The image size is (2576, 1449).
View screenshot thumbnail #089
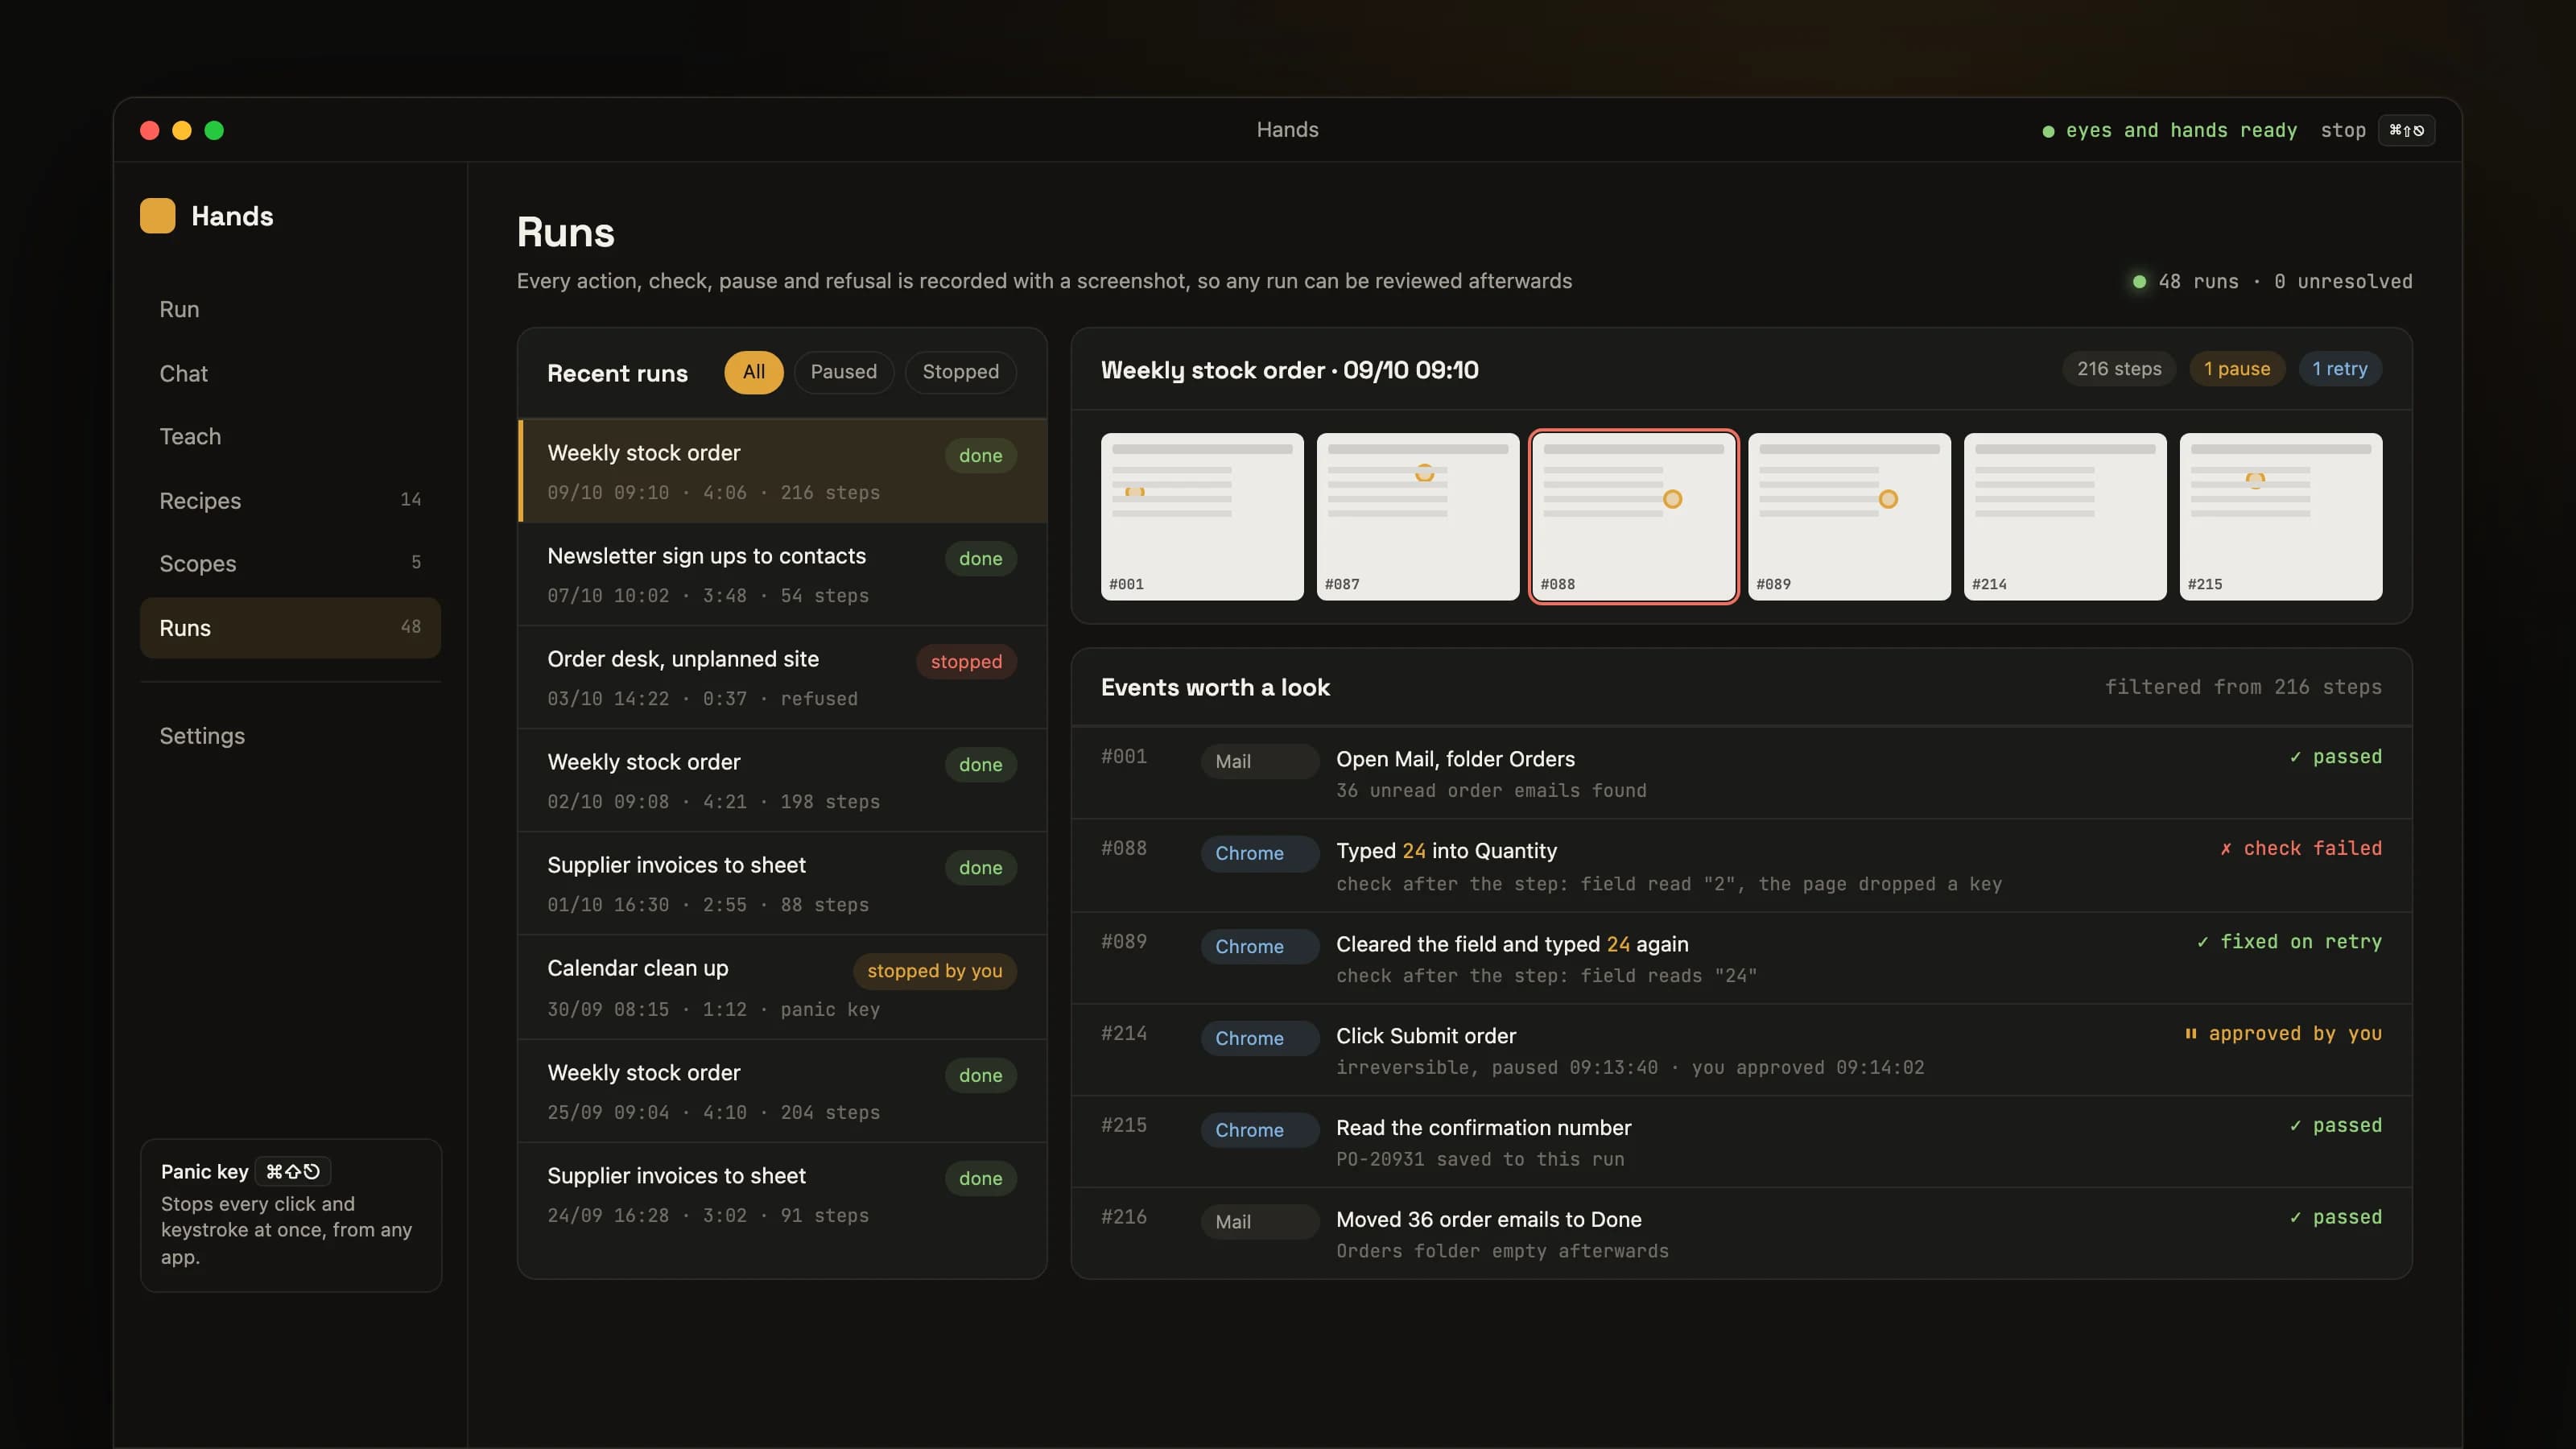pos(1849,516)
